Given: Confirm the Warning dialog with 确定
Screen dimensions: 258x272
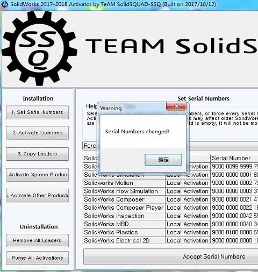Looking at the screenshot, I should (x=163, y=160).
